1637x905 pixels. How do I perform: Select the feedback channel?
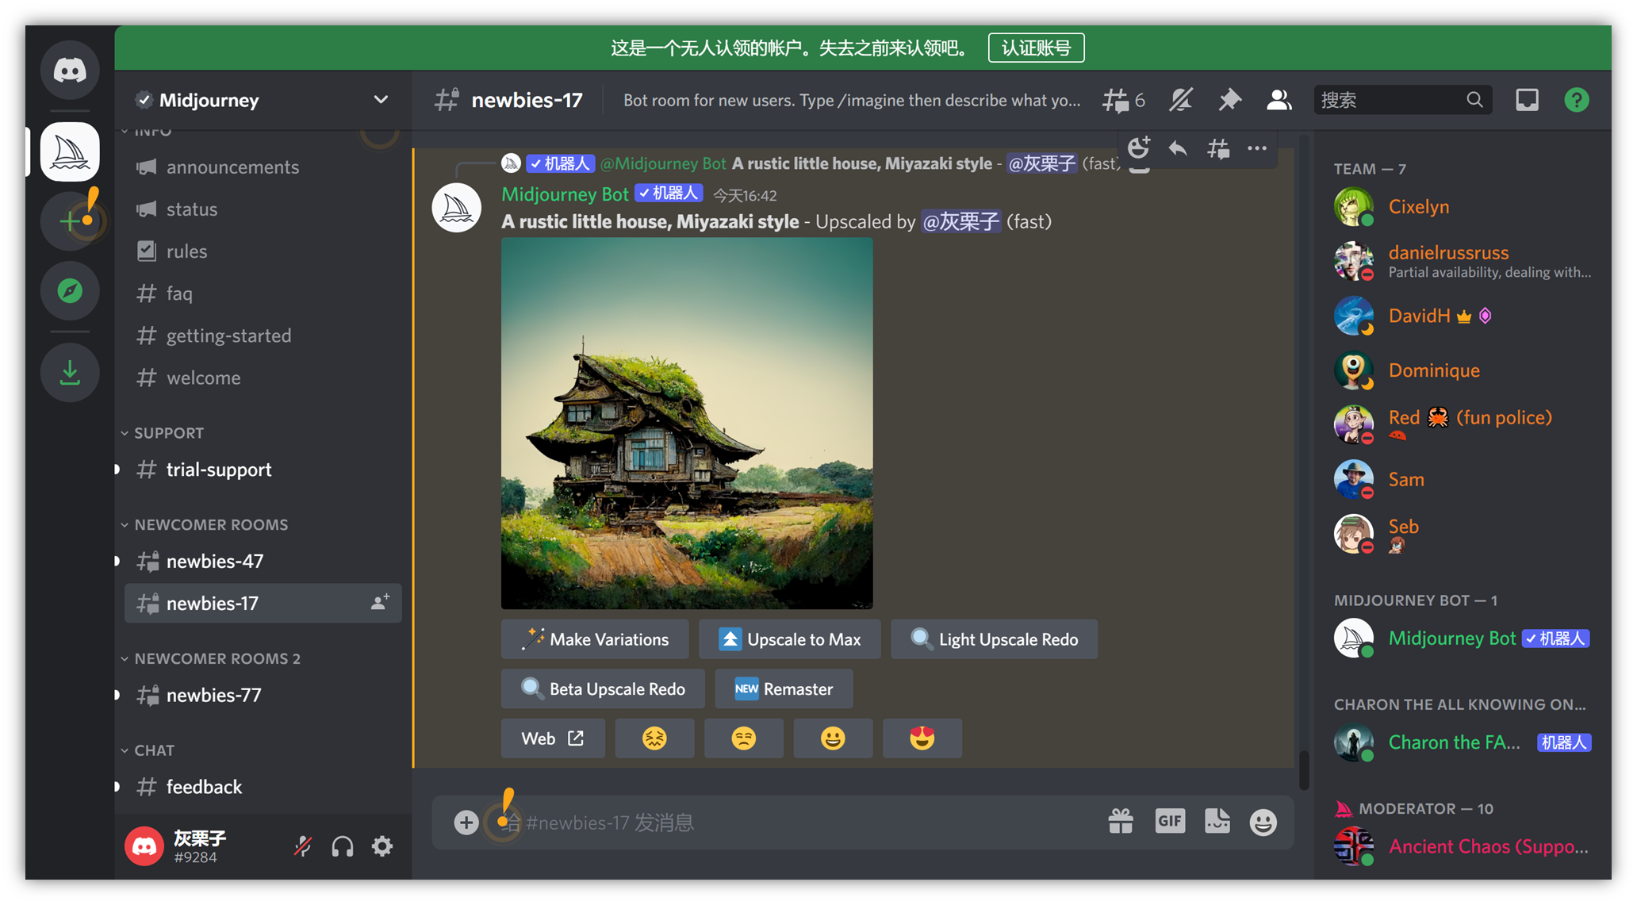point(204,786)
